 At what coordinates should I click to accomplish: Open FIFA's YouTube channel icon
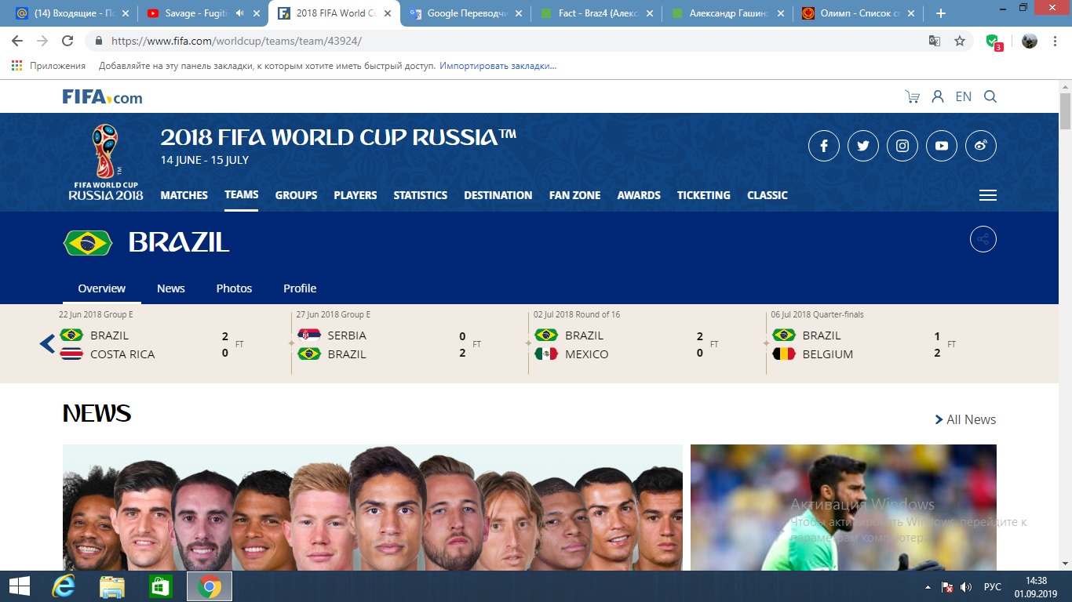click(942, 146)
